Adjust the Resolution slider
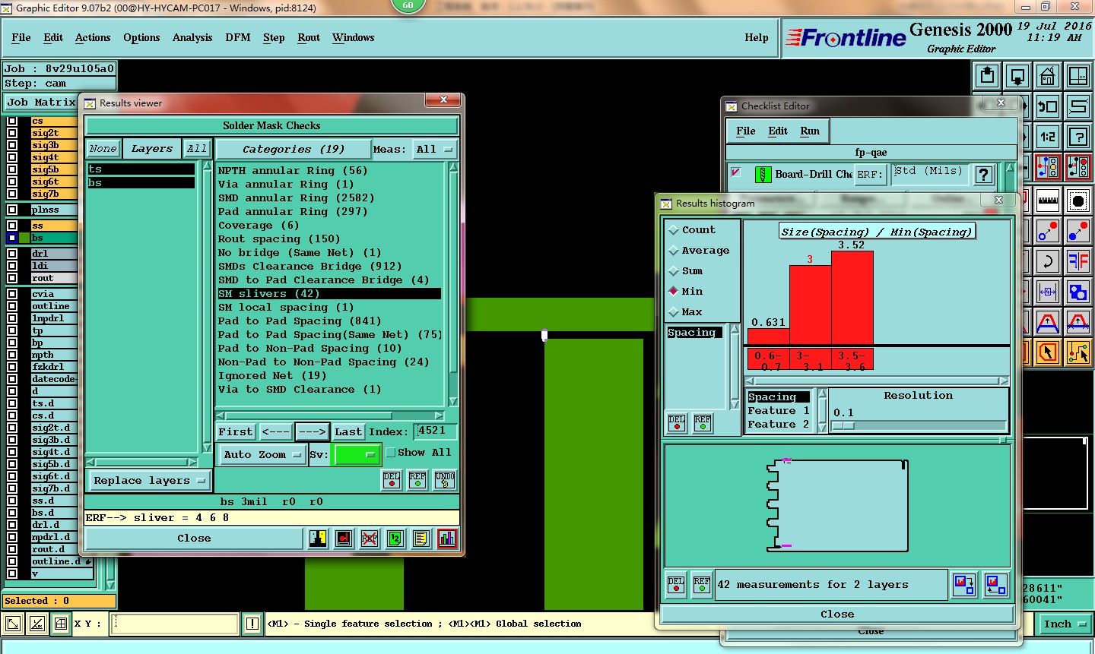 pyautogui.click(x=844, y=426)
